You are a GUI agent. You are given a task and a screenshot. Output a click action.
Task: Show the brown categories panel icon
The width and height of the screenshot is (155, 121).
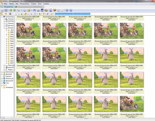tap(10, 14)
